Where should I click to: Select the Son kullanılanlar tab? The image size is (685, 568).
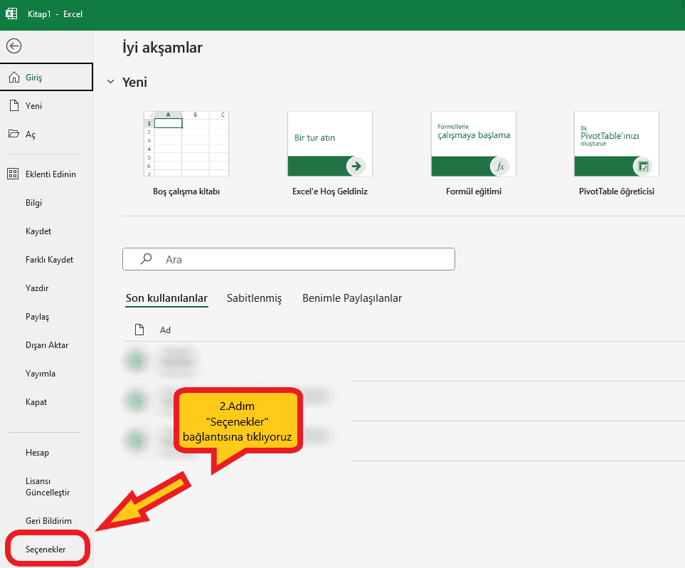166,298
